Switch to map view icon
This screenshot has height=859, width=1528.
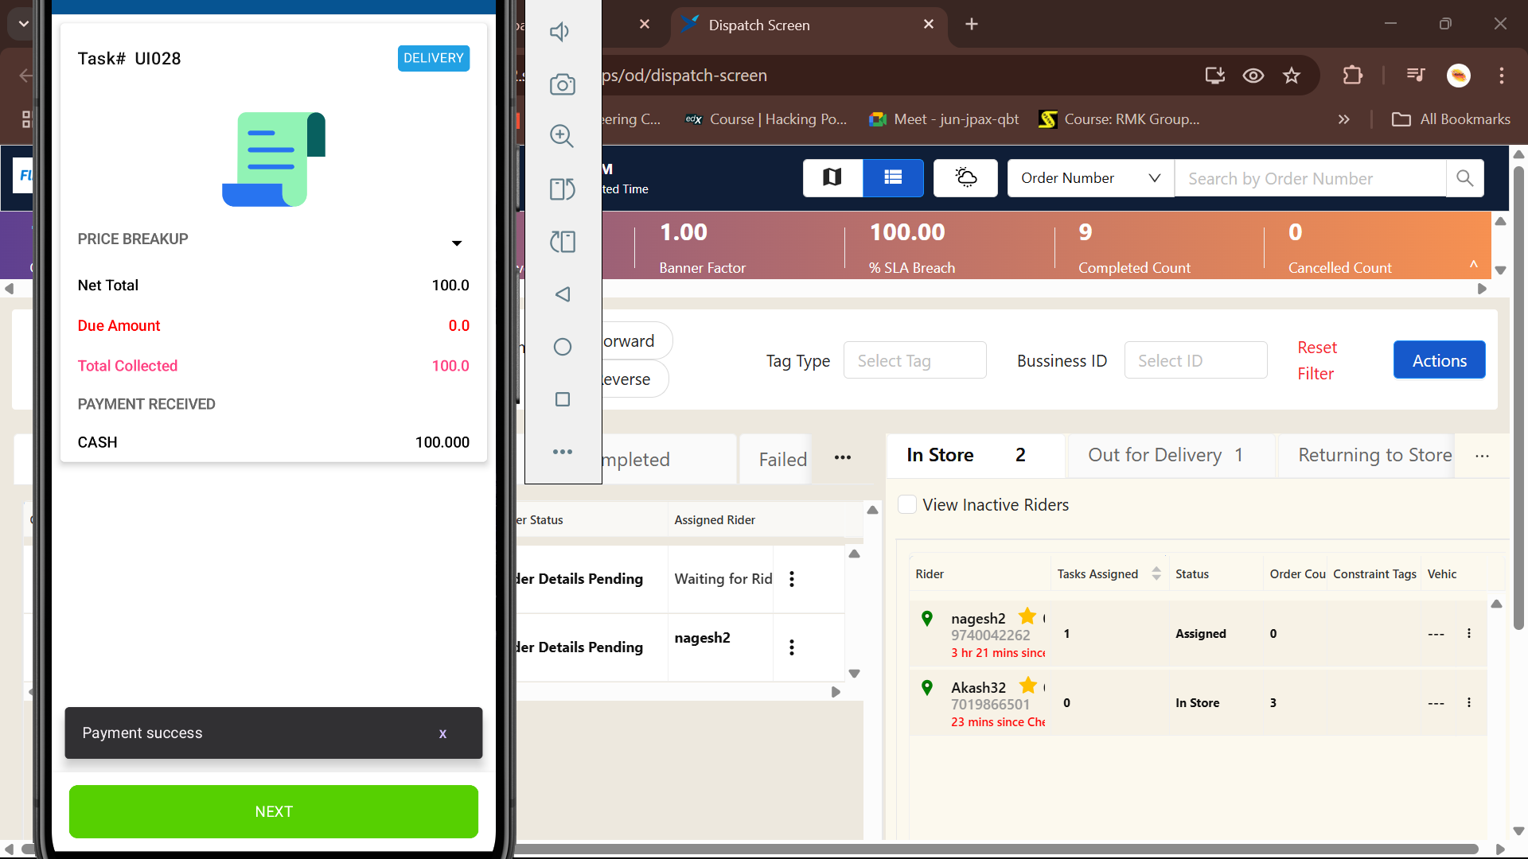point(832,177)
